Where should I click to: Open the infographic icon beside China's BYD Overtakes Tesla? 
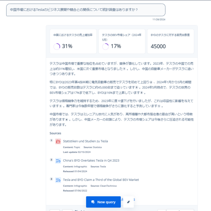click(x=58, y=161)
